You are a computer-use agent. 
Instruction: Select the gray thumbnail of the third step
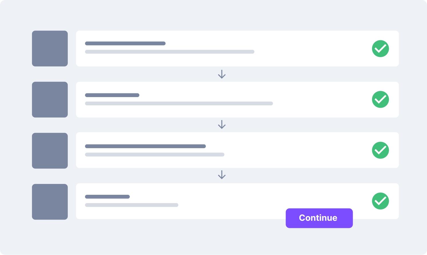point(50,150)
